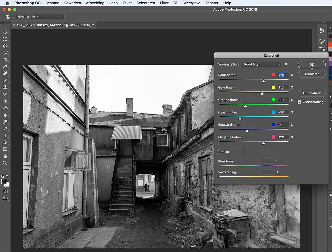Screen dimensions: 332x252
Task: Select the Eyedropper tool
Action: coord(5,67)
